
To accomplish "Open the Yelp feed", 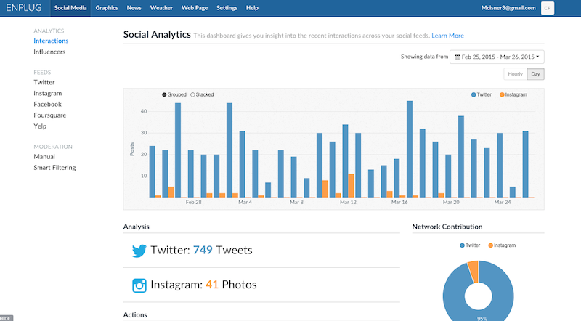I will 40,126.
